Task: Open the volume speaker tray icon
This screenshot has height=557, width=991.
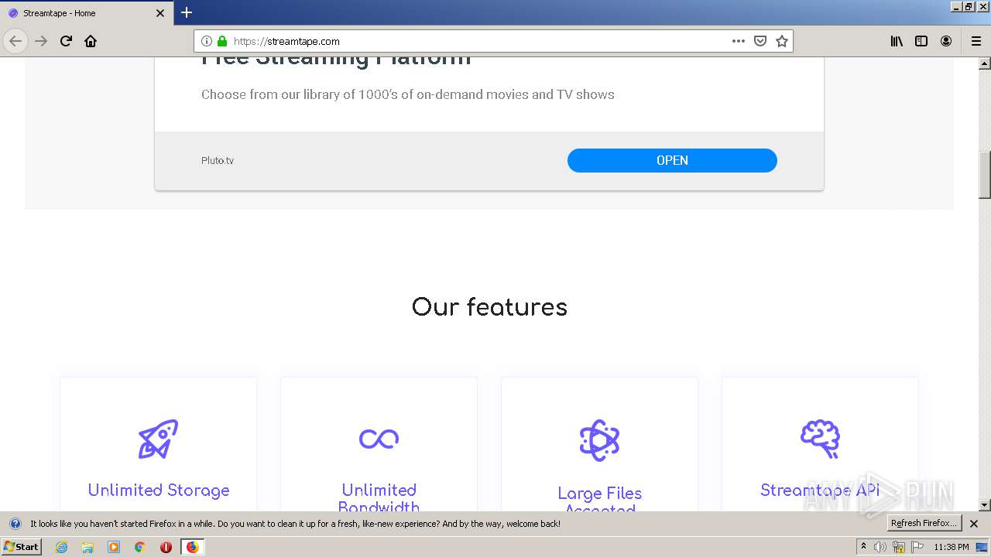Action: click(x=880, y=547)
